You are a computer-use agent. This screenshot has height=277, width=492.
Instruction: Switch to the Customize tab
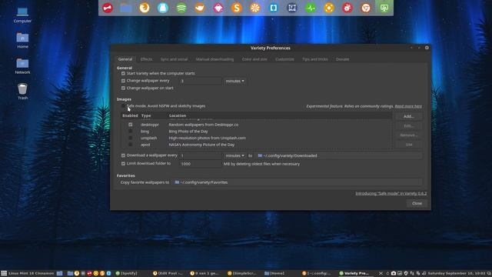[284, 59]
